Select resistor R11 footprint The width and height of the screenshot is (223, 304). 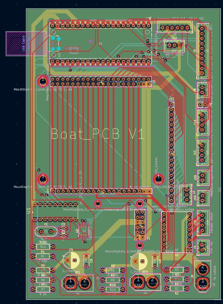point(43,247)
